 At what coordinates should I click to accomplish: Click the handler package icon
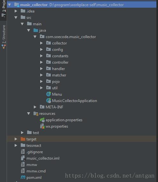click(x=49, y=68)
